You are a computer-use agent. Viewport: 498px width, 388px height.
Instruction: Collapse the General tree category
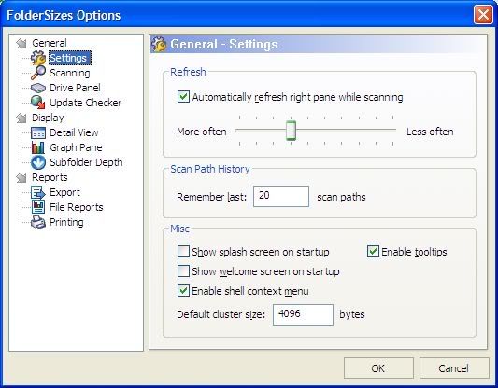[21, 43]
